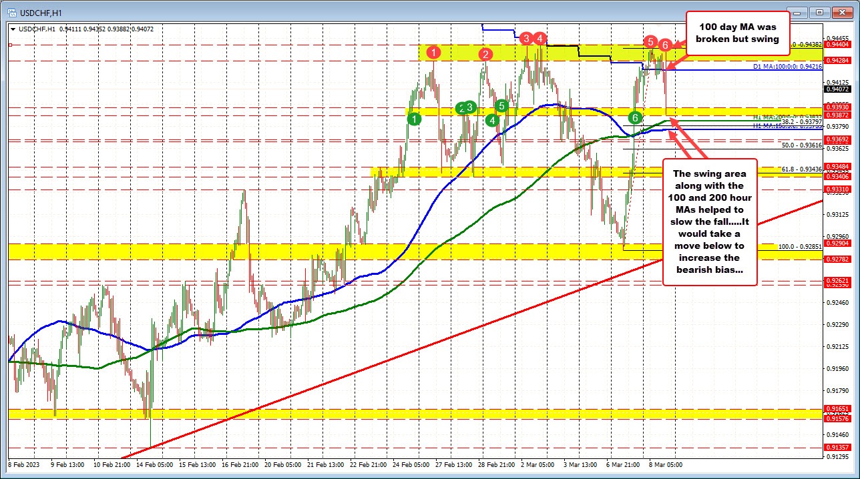
Task: Click the red price label 0.92782
Action: (837, 260)
